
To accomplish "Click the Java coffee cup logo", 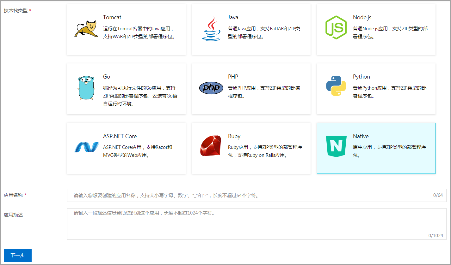I will coord(211,29).
